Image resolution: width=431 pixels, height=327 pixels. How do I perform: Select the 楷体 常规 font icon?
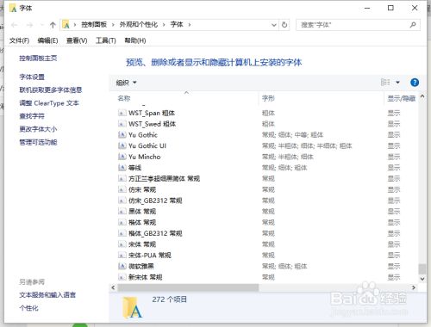(x=122, y=222)
